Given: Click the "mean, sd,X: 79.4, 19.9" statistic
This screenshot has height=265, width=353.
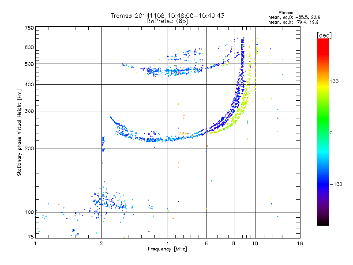Looking at the screenshot, I should click(x=293, y=22).
